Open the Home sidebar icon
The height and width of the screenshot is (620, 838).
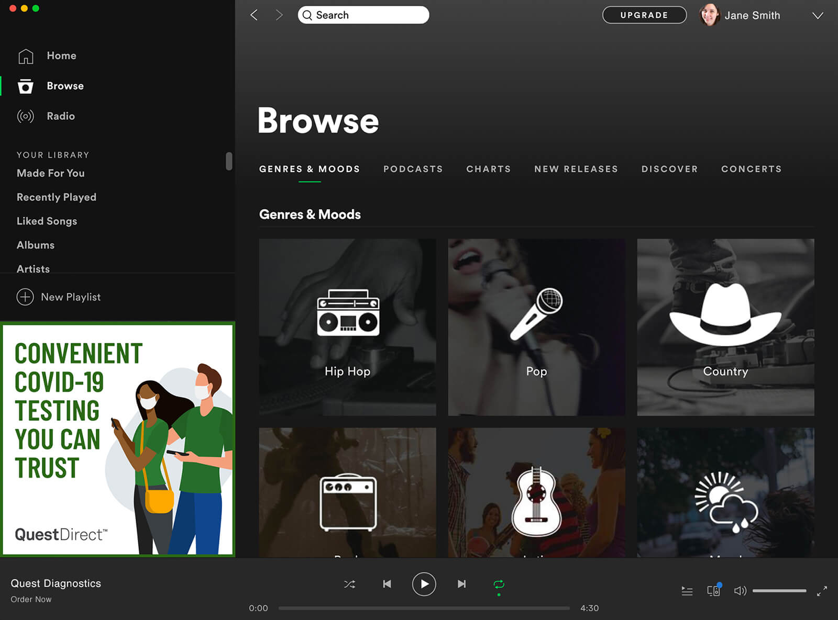click(26, 56)
